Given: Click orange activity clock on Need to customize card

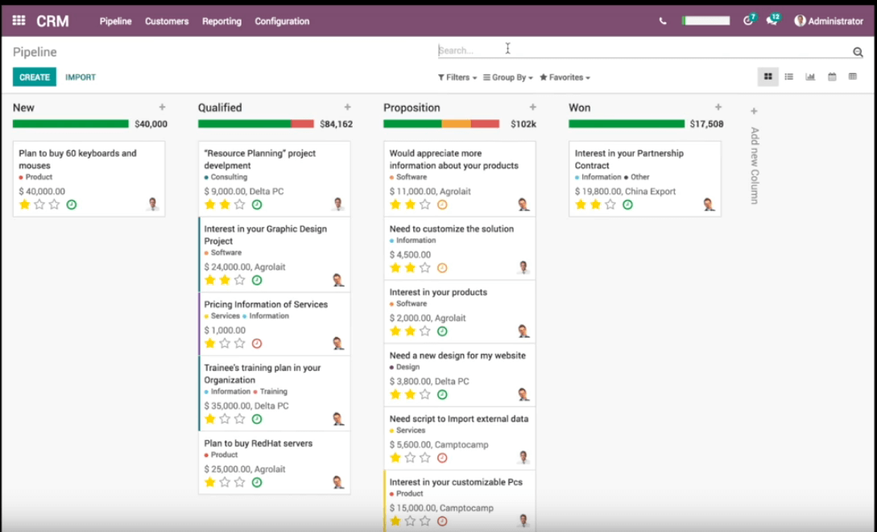Looking at the screenshot, I should pos(442,268).
